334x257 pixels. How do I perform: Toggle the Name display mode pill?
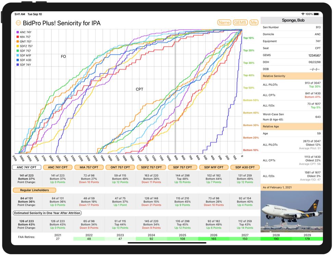[x=224, y=22]
